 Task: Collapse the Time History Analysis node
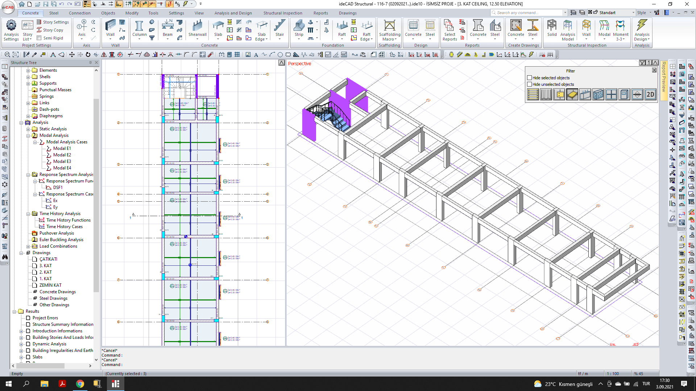[x=28, y=214]
